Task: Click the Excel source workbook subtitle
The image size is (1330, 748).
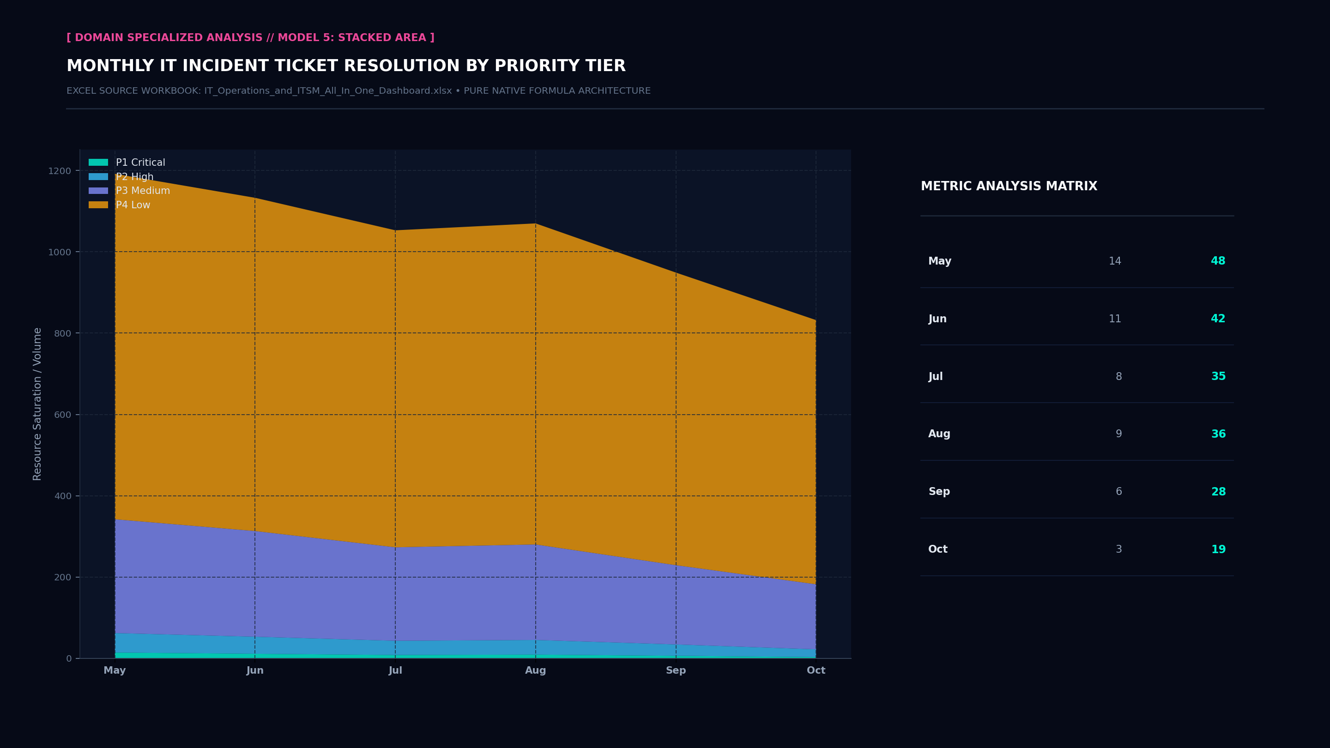Action: coord(358,91)
